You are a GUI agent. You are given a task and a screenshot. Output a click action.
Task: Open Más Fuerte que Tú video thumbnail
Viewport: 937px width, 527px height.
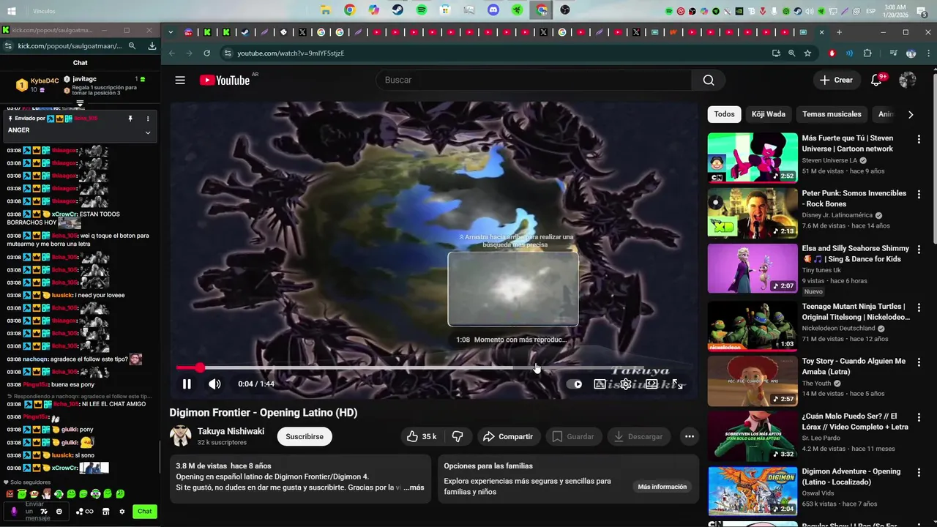pyautogui.click(x=753, y=157)
